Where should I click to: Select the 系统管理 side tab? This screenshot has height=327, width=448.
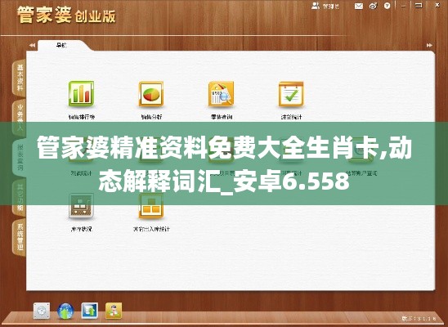19,238
